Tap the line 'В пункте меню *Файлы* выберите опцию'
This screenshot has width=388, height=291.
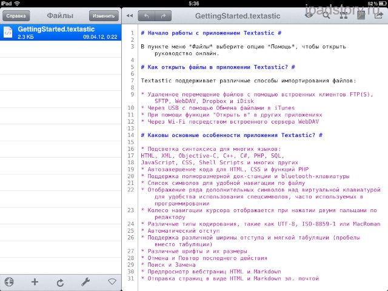(x=243, y=50)
